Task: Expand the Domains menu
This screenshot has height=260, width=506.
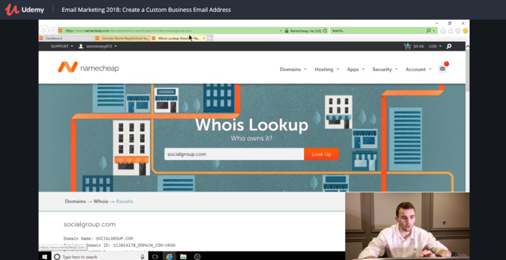Action: [293, 69]
